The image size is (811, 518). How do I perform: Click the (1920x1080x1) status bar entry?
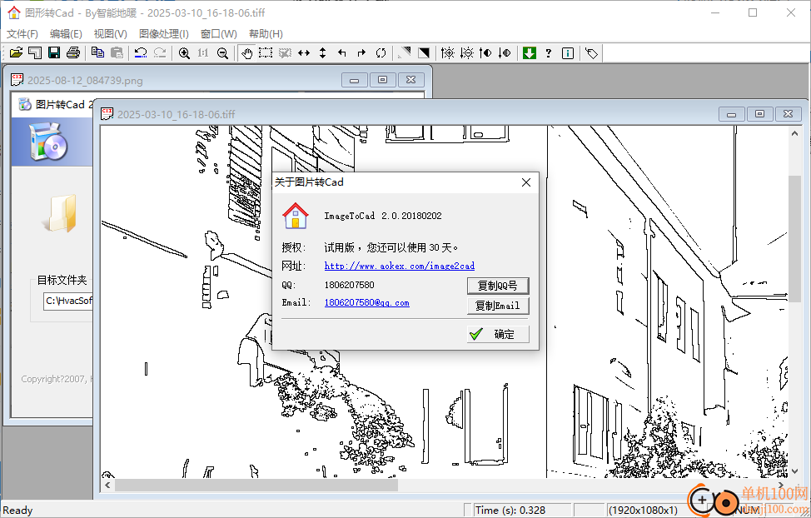643,511
